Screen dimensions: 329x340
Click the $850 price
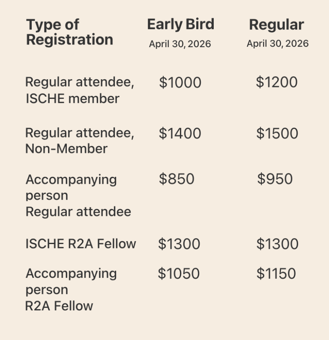tap(176, 179)
